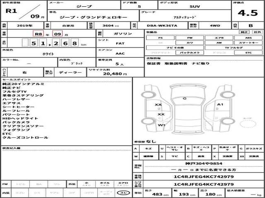Click the A1 mark on the car diagram
Viewport: 265px width, 198px height.
click(x=220, y=104)
